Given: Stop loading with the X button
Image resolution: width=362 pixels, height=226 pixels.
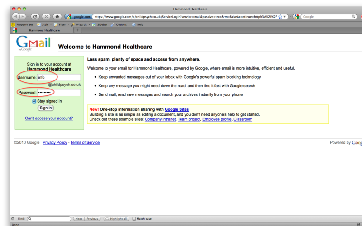Looking at the screenshot, I should point(46,16).
